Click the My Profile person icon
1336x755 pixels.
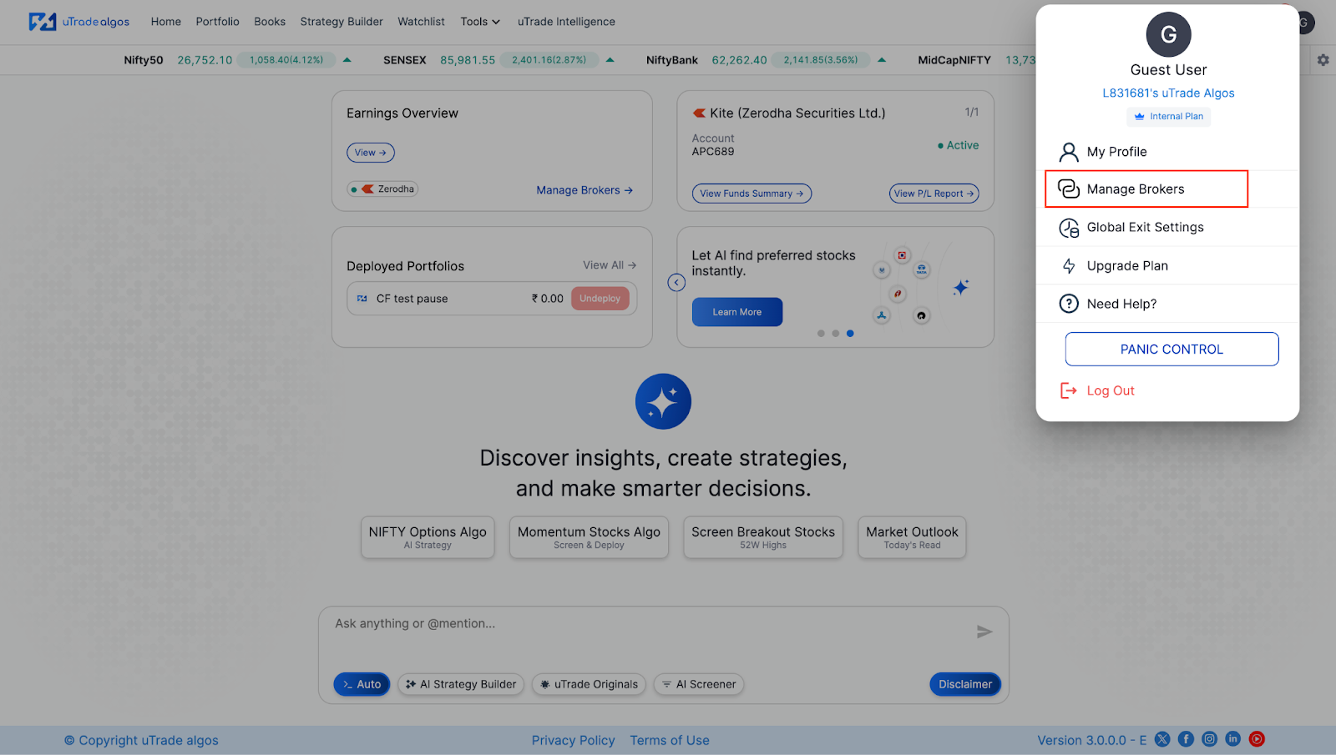[x=1069, y=152]
